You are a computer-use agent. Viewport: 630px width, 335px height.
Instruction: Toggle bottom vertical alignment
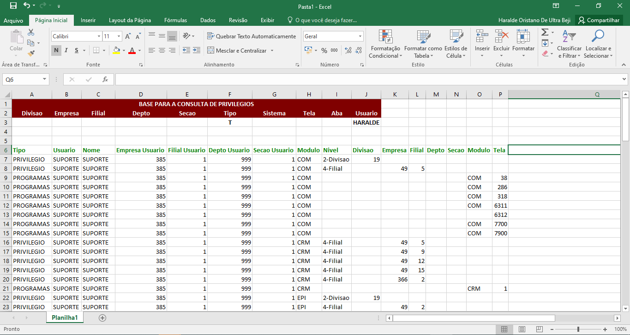point(172,36)
